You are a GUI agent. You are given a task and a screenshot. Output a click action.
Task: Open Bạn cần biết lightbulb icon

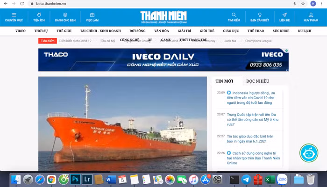[260, 17]
